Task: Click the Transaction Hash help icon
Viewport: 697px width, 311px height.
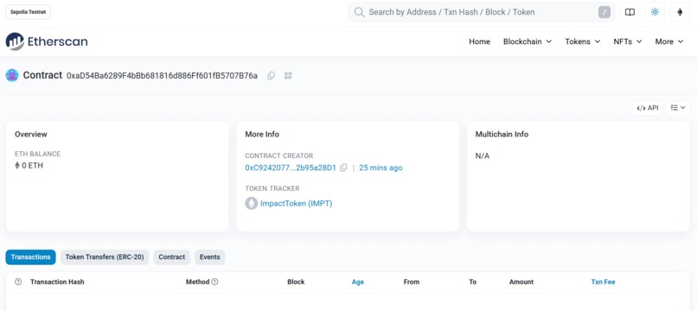Action: (18, 282)
